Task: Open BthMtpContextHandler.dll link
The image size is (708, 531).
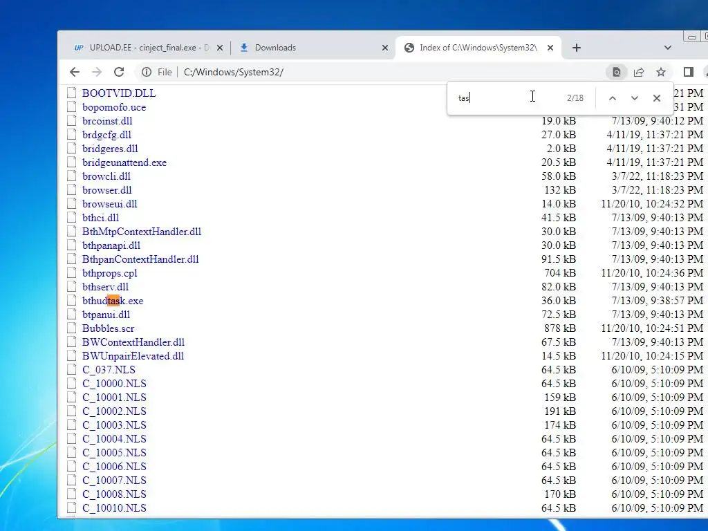Action: pyautogui.click(x=141, y=232)
